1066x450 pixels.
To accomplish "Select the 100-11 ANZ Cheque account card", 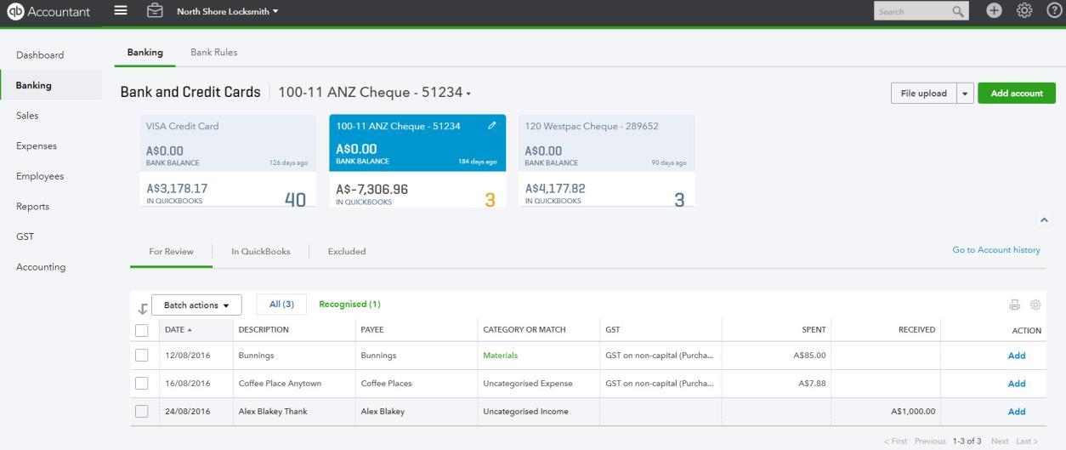I will [x=417, y=161].
